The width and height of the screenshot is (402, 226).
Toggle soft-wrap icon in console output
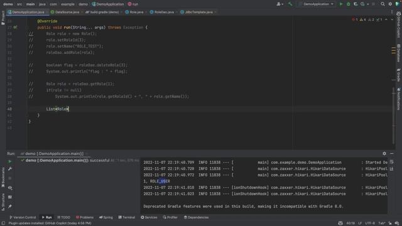pos(391,162)
